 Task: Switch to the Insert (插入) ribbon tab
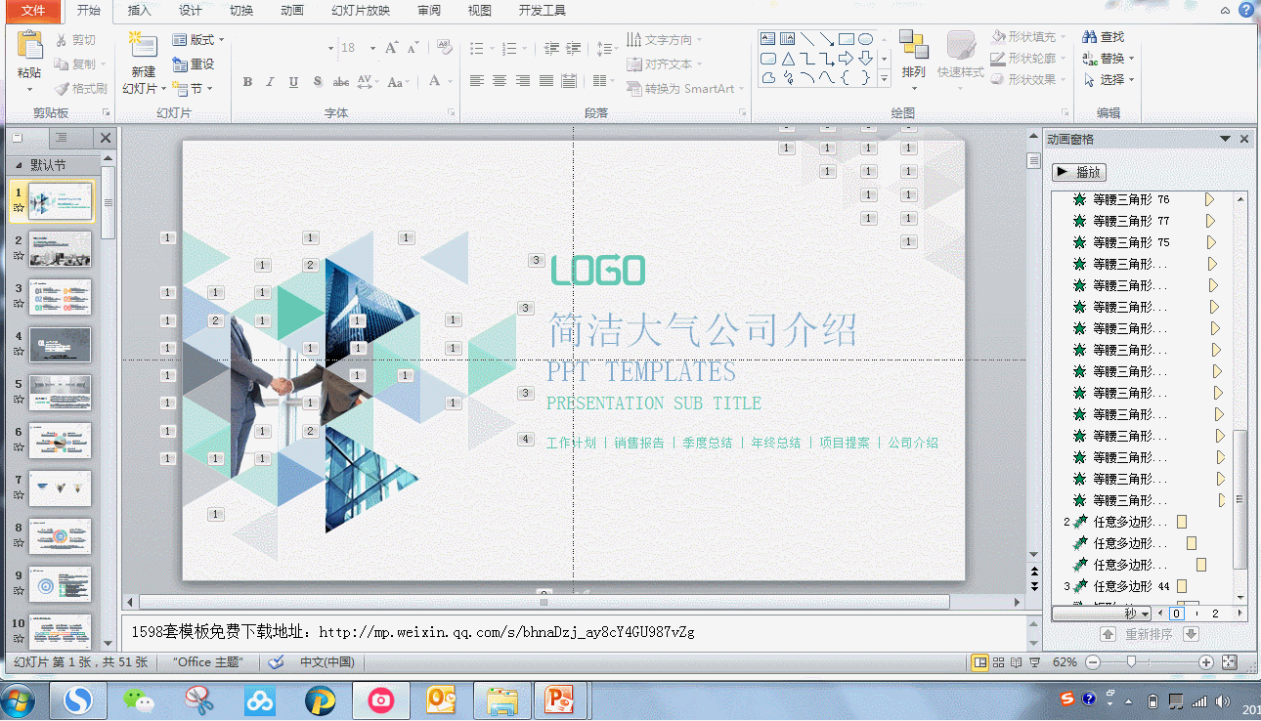[x=140, y=11]
